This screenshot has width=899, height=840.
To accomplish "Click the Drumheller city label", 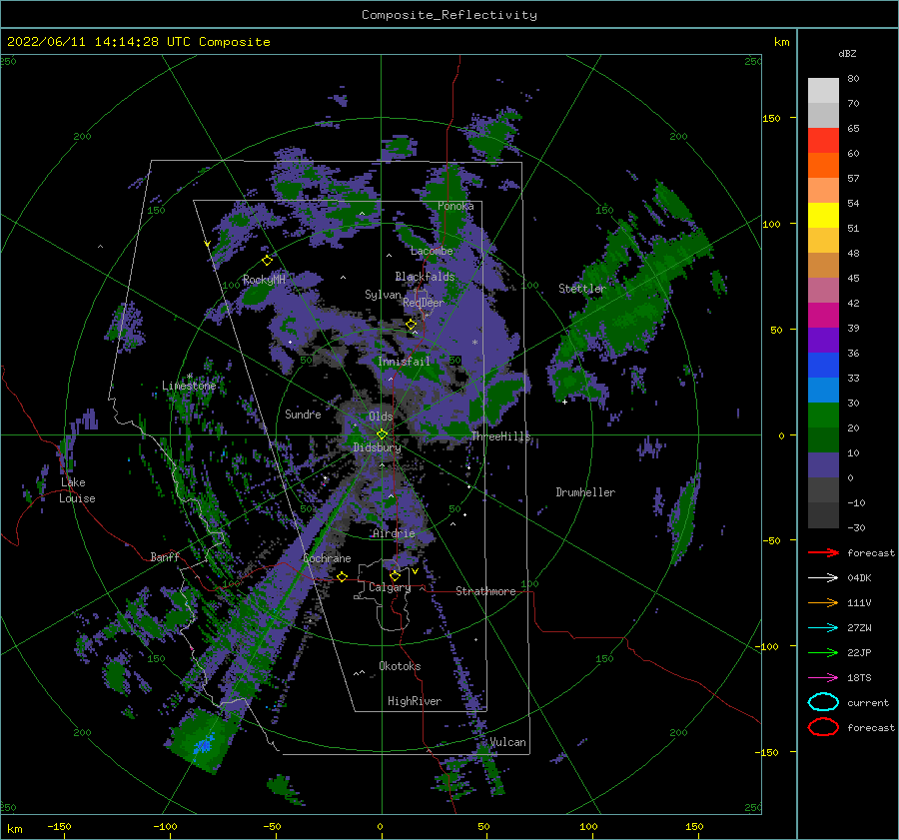I will (585, 492).
